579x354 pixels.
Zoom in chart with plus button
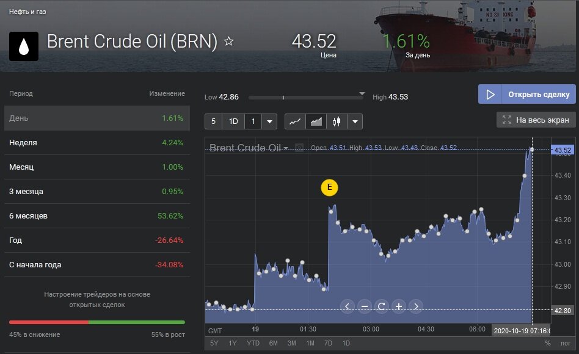click(x=398, y=306)
